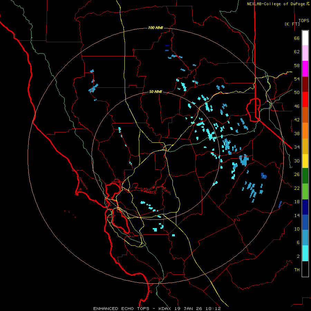This screenshot has height=311, width=311.
Task: Select the legend value "2"
Action: tap(298, 256)
